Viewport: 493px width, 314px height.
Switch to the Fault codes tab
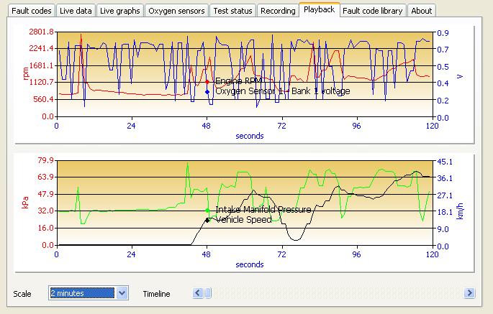click(x=32, y=11)
